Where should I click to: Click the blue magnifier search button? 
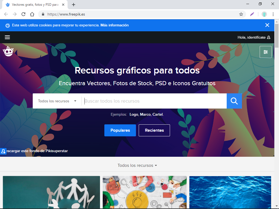pyautogui.click(x=234, y=101)
